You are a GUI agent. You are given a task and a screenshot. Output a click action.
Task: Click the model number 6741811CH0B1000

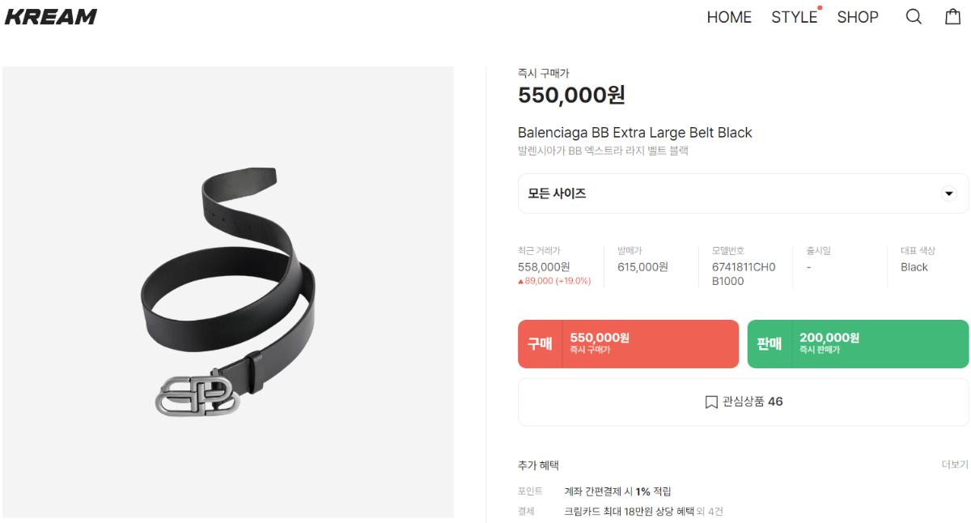(744, 274)
